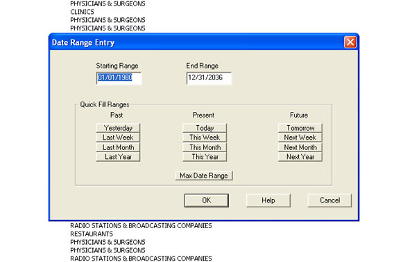Click the Starting Range date field

pyautogui.click(x=119, y=78)
